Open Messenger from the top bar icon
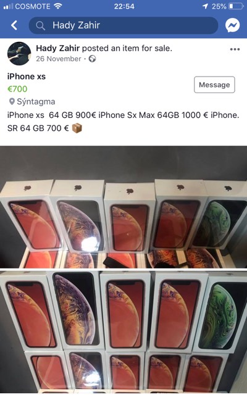Image resolution: width=247 pixels, height=395 pixels. click(232, 25)
